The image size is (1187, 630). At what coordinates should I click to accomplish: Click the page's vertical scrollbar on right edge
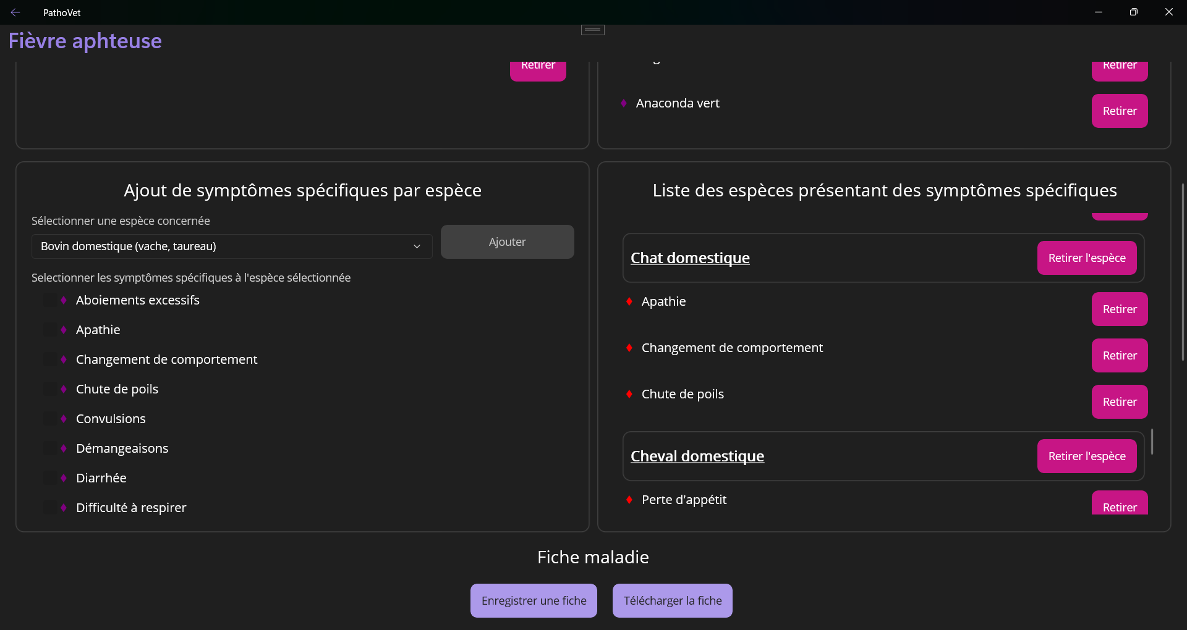click(1183, 272)
